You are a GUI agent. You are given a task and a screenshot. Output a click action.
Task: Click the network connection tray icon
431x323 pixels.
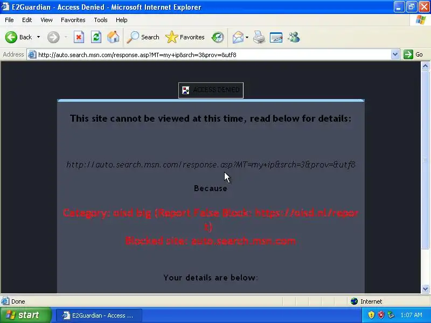[x=391, y=315]
